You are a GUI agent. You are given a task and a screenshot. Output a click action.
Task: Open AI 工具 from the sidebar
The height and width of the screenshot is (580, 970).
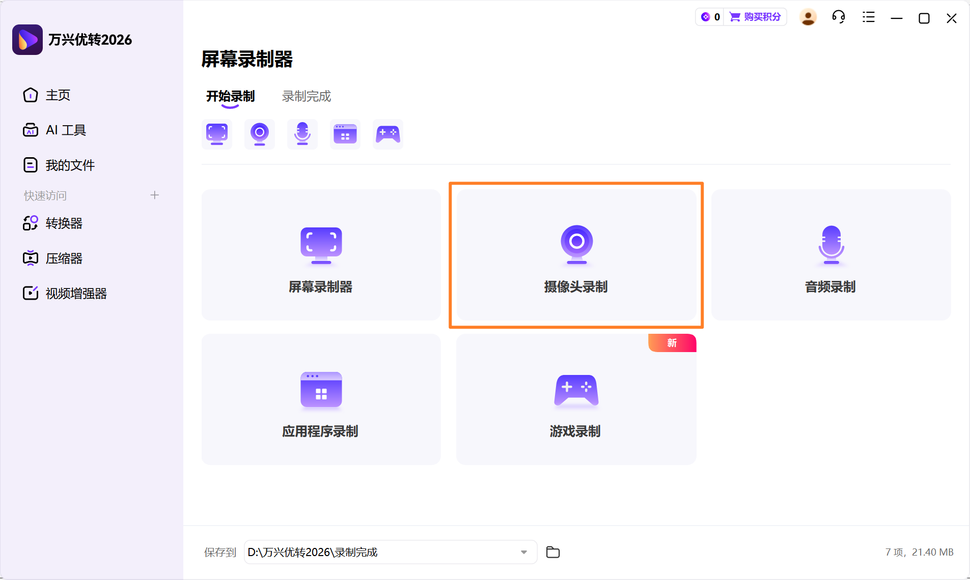64,130
